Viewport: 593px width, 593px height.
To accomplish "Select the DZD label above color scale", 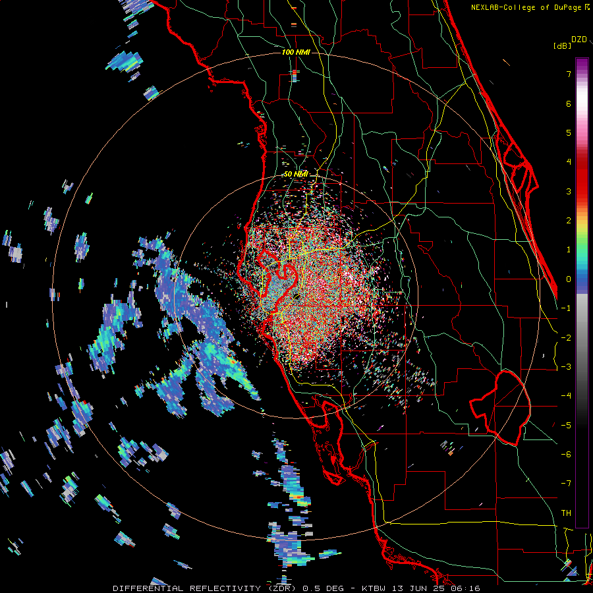I will pyautogui.click(x=579, y=40).
